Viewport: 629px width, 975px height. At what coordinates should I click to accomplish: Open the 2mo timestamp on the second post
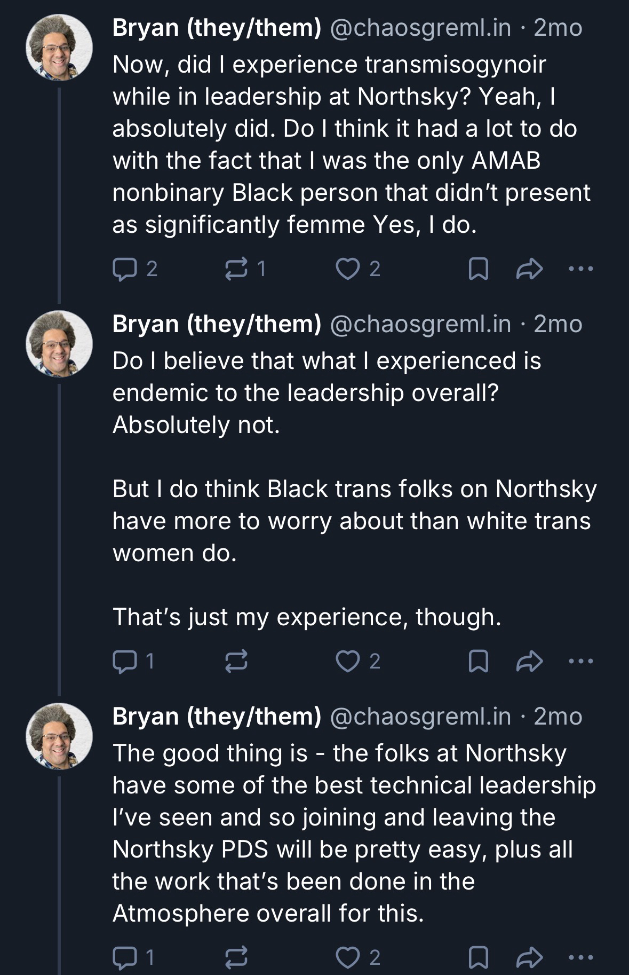(x=558, y=324)
